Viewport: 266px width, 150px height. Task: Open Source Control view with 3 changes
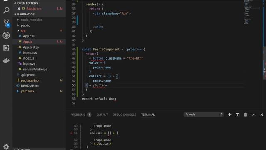7,23
